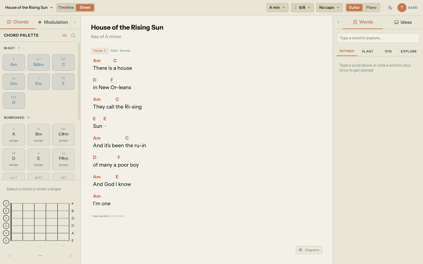Enable dark mode with the moon icon
Image resolution: width=423 pixels, height=264 pixels.
click(390, 8)
